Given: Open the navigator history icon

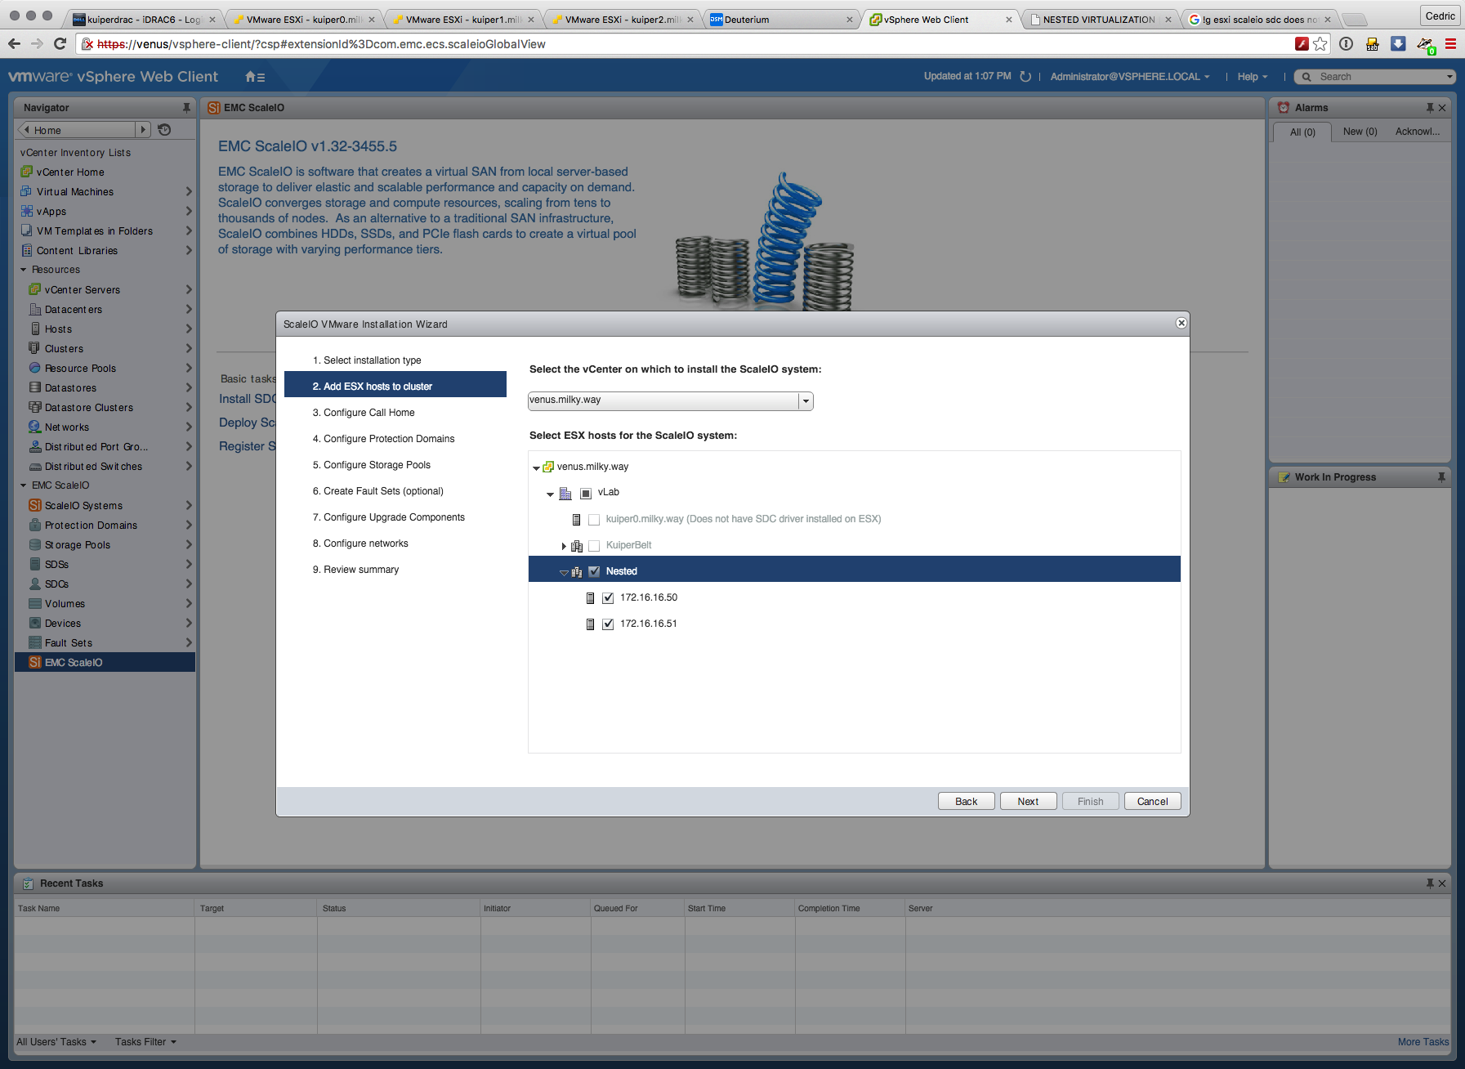Looking at the screenshot, I should click(164, 130).
